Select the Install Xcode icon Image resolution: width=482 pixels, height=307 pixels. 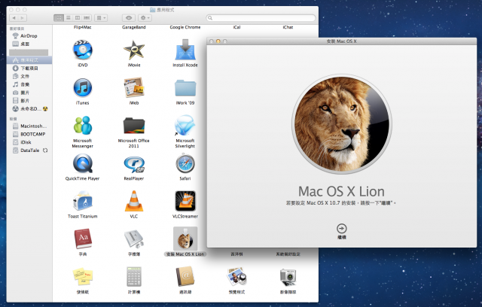185,50
